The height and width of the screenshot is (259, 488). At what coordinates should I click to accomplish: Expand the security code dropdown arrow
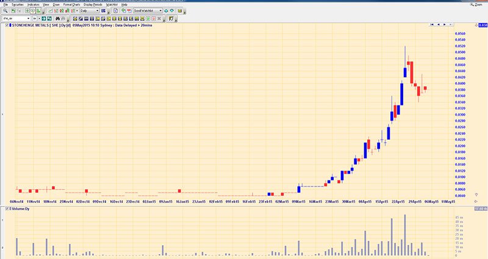(28, 18)
